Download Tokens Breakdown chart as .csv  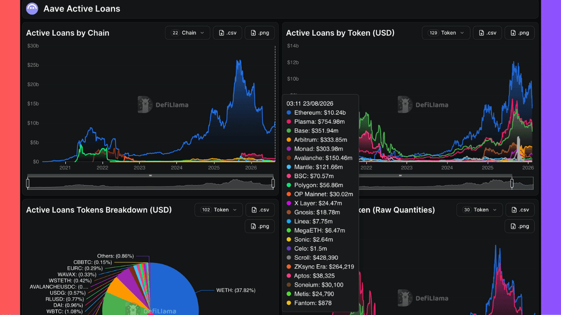pos(260,210)
